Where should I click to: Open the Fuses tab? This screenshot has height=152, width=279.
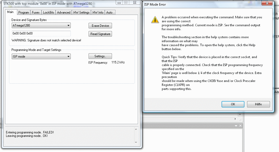(36, 12)
